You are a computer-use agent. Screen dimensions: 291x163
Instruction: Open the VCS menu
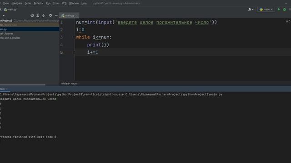[x=64, y=3]
